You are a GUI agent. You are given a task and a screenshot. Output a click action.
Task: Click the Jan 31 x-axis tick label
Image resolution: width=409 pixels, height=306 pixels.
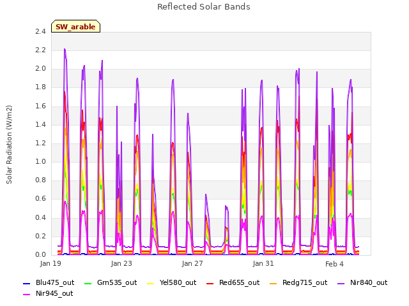(x=263, y=263)
